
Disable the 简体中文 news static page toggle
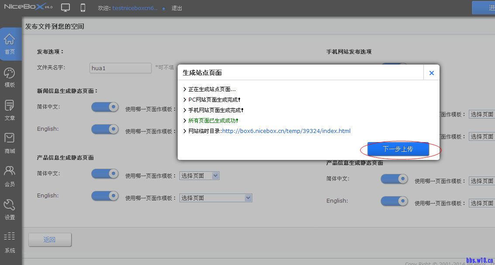click(x=105, y=107)
